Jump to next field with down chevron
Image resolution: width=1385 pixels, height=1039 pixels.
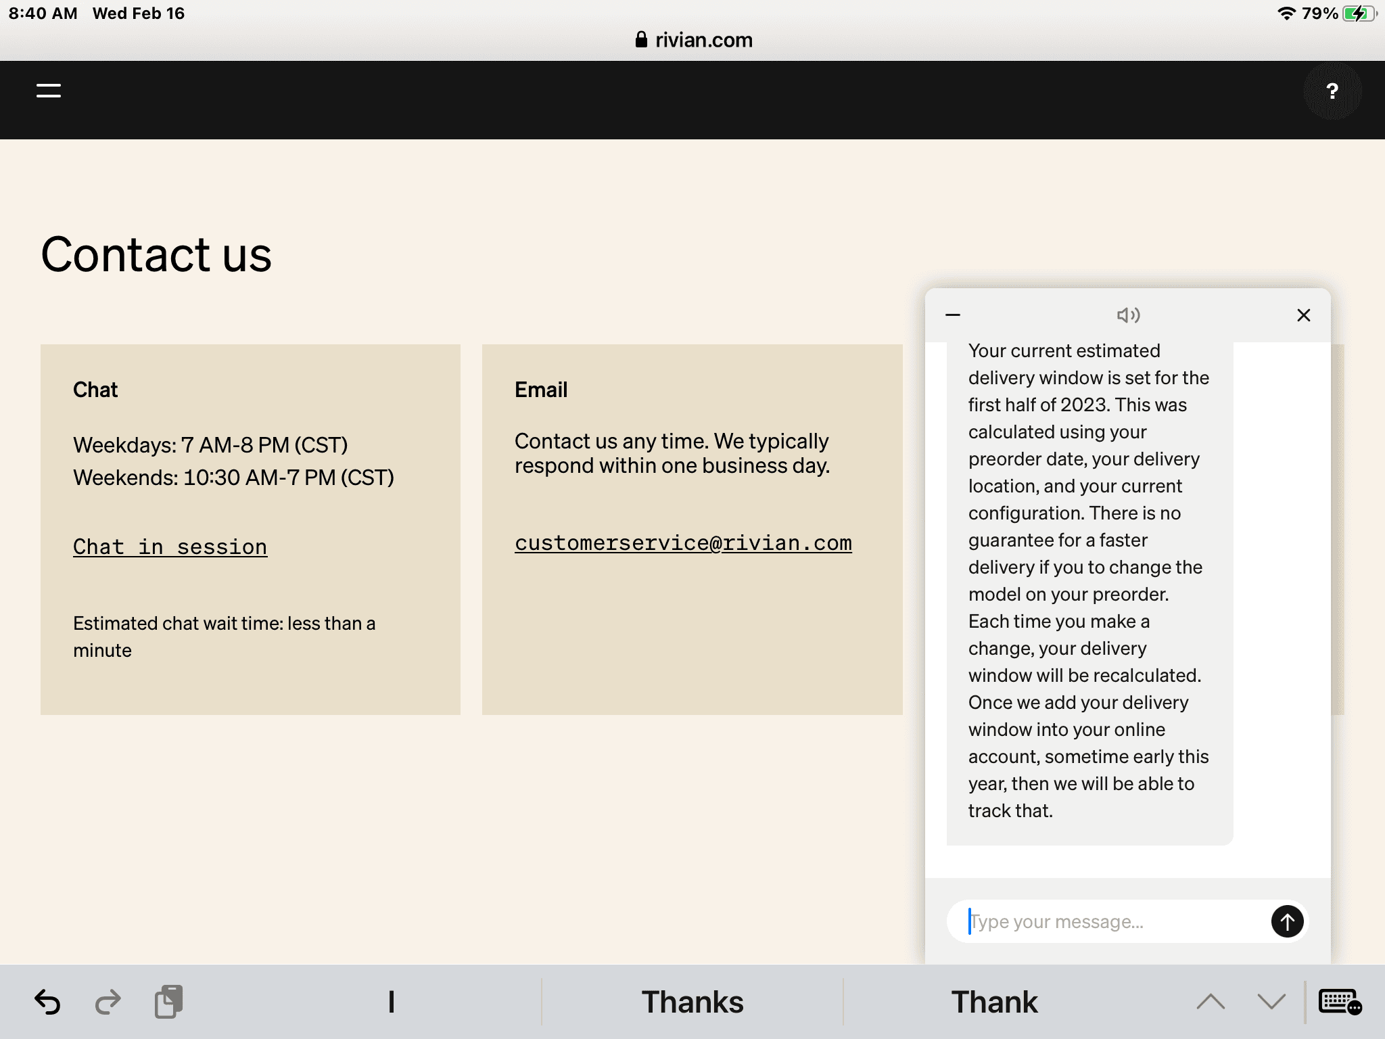click(1271, 1002)
